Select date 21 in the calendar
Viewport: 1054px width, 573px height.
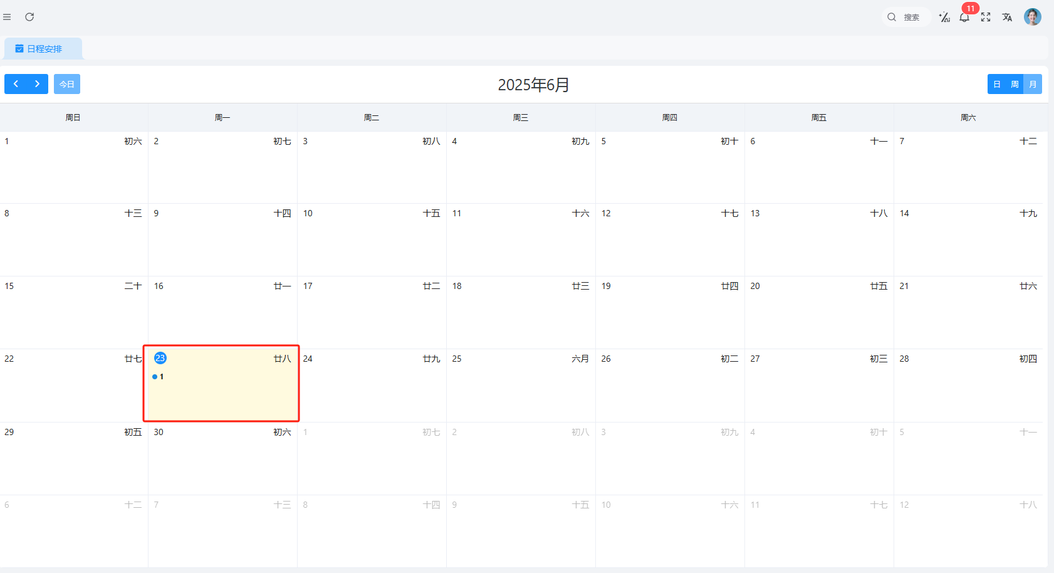[x=904, y=286]
